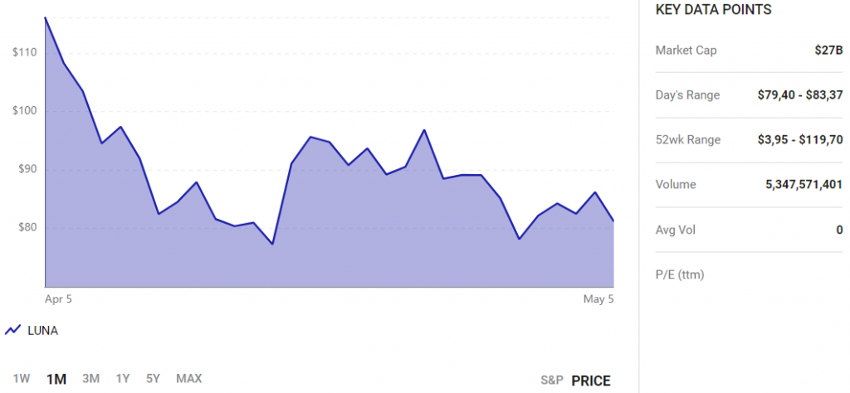Viewport: 850px width, 393px height.
Task: Select the MAX time range
Action: [x=189, y=378]
